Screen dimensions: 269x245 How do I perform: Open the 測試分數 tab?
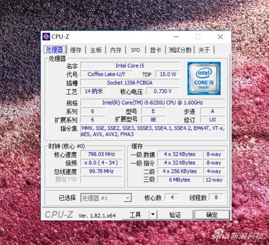point(180,50)
